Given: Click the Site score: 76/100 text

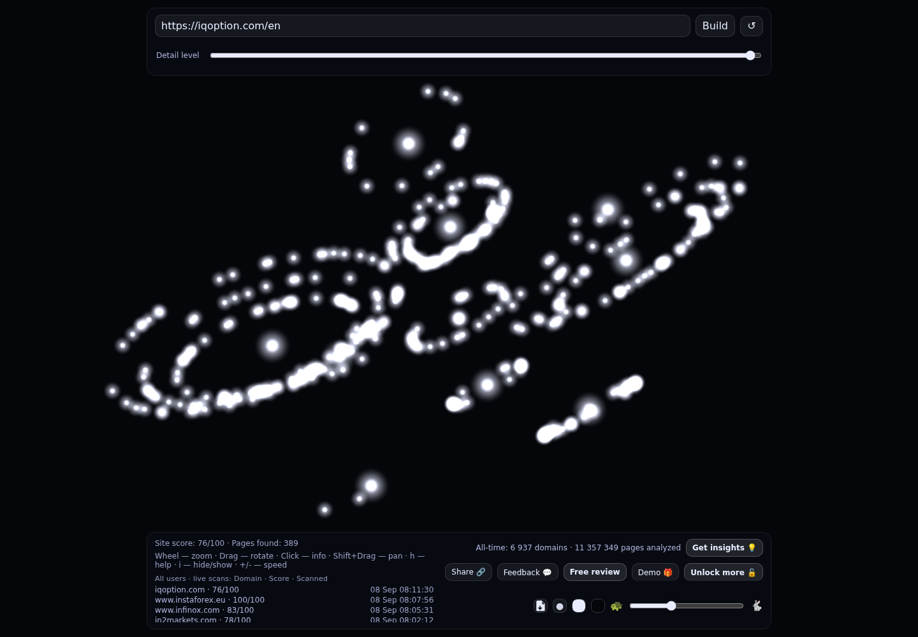Looking at the screenshot, I should [x=189, y=543].
